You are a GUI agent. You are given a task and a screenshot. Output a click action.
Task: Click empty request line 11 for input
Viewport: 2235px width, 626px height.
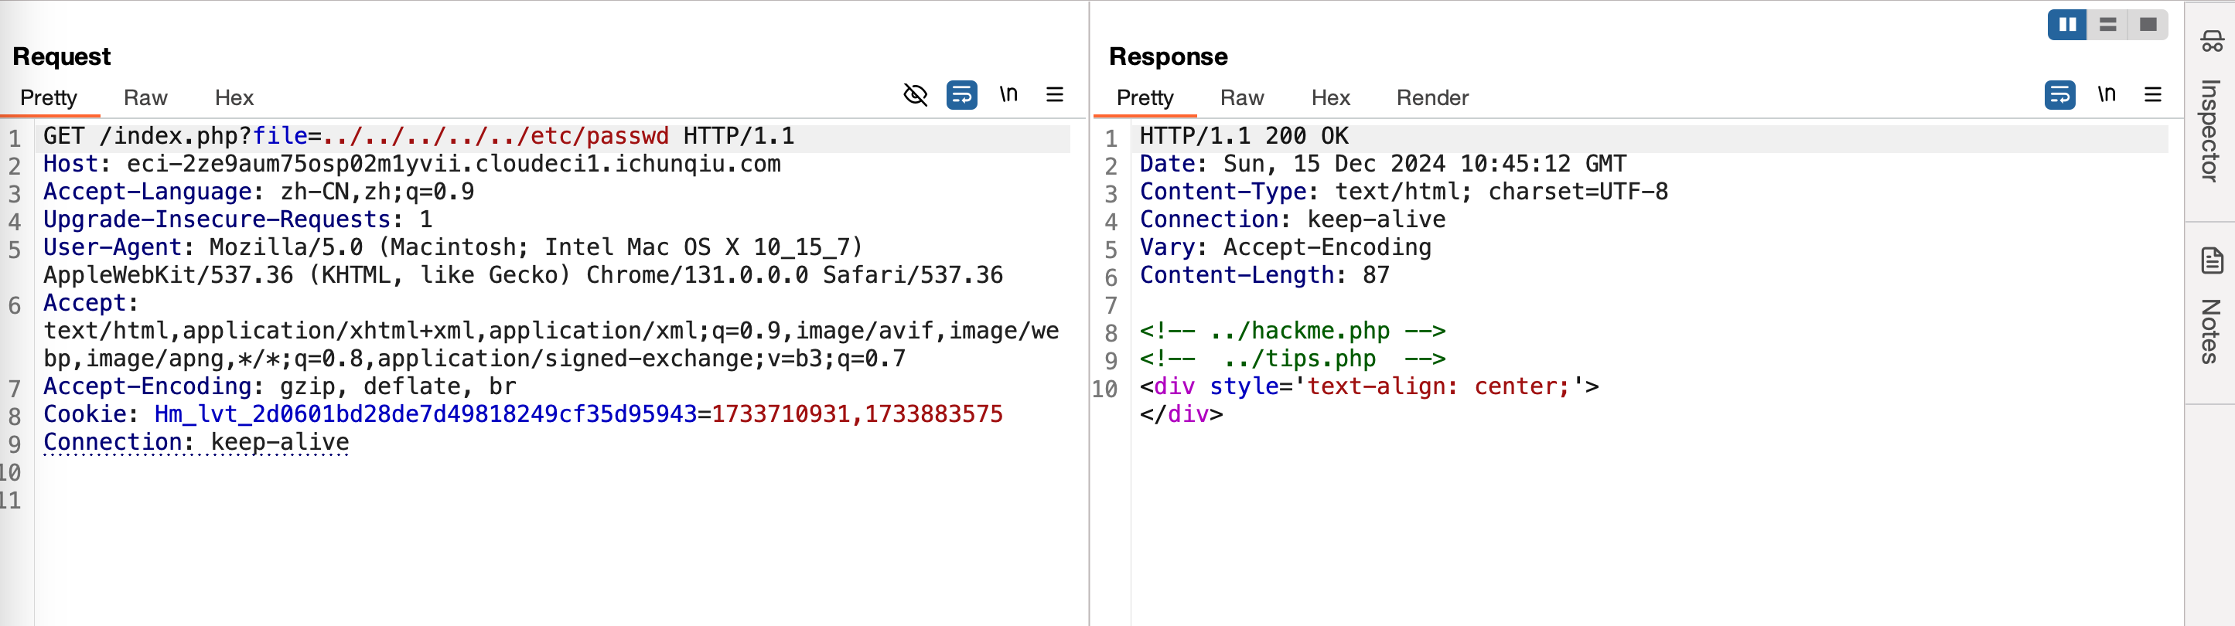555,500
